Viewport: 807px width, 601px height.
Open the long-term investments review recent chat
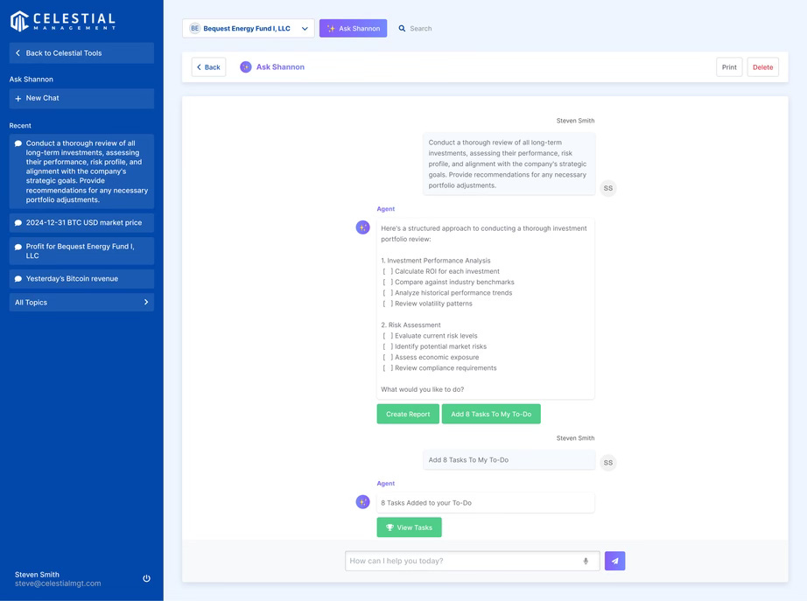(81, 171)
